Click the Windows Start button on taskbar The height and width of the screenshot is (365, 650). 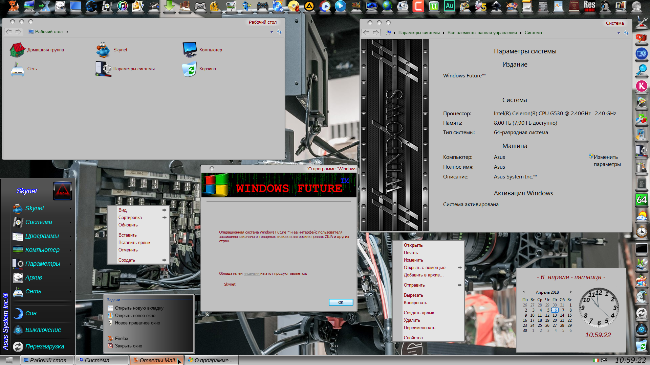coord(9,360)
